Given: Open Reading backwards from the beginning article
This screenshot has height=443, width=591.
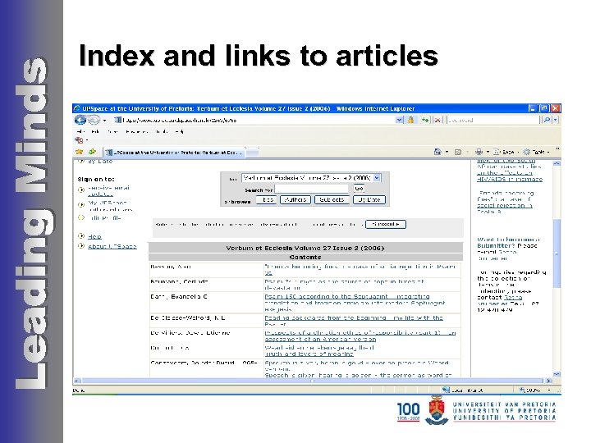Looking at the screenshot, I should coord(354,321).
